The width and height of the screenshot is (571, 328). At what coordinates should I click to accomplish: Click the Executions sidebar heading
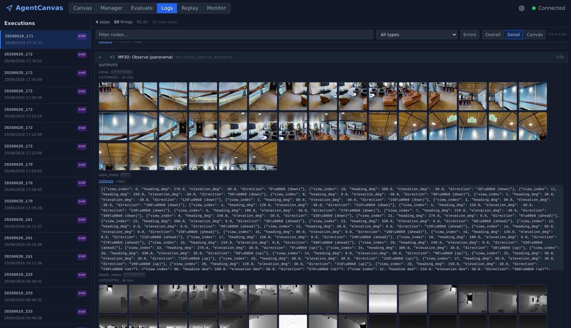pyautogui.click(x=20, y=23)
